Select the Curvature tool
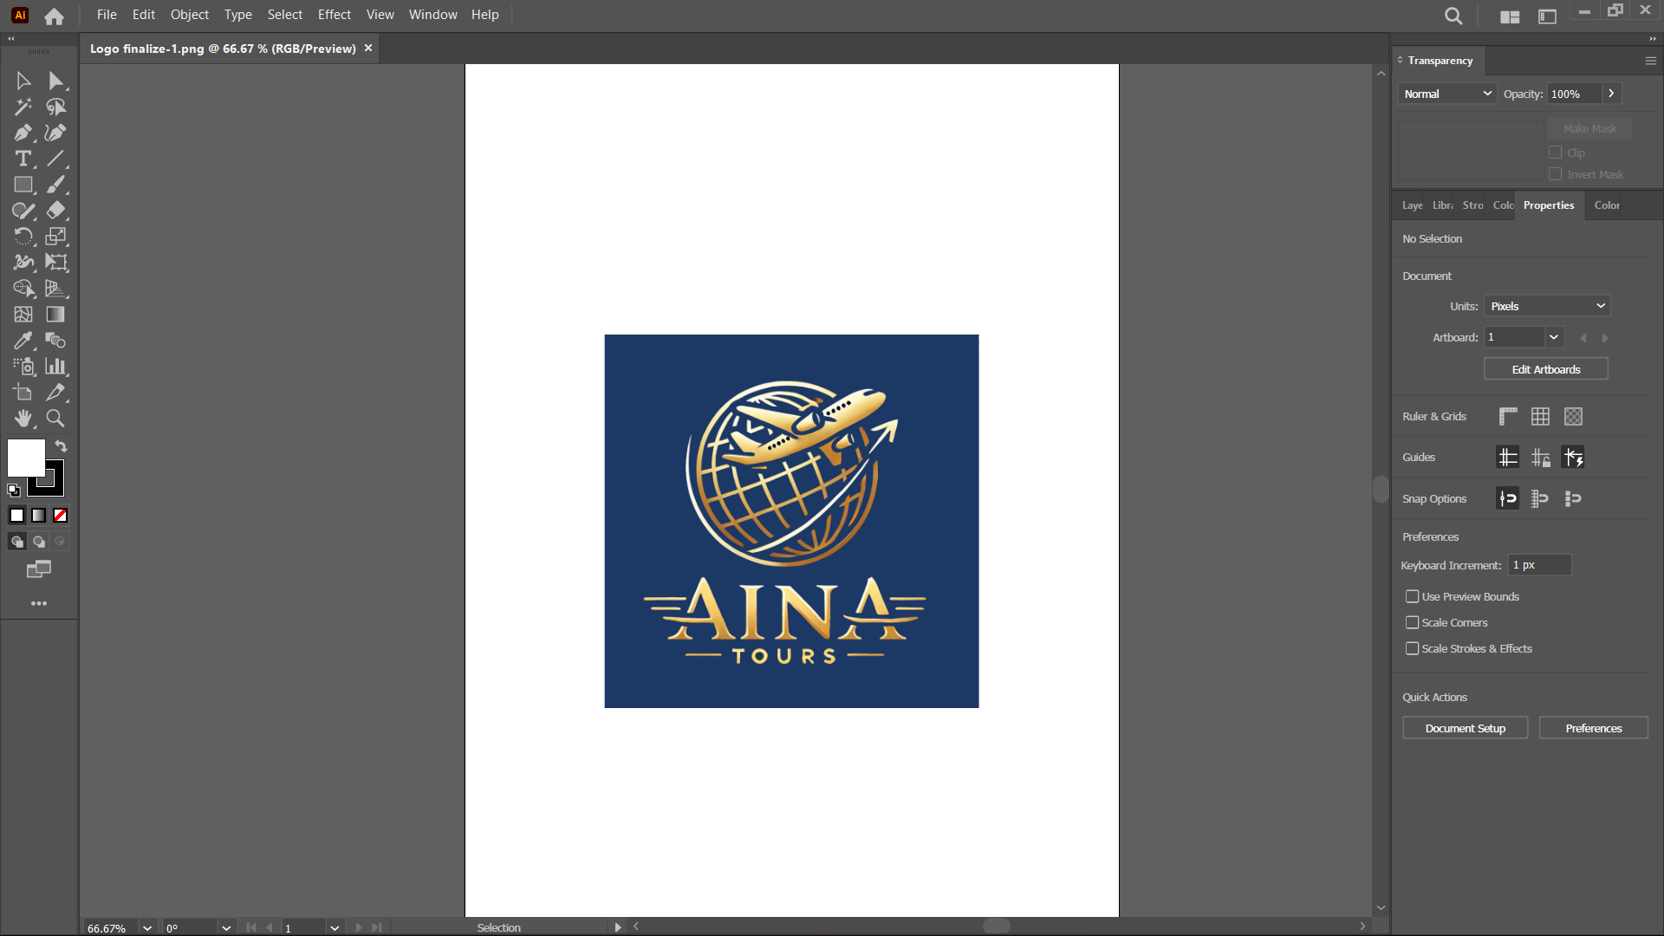1664x936 pixels. (56, 133)
